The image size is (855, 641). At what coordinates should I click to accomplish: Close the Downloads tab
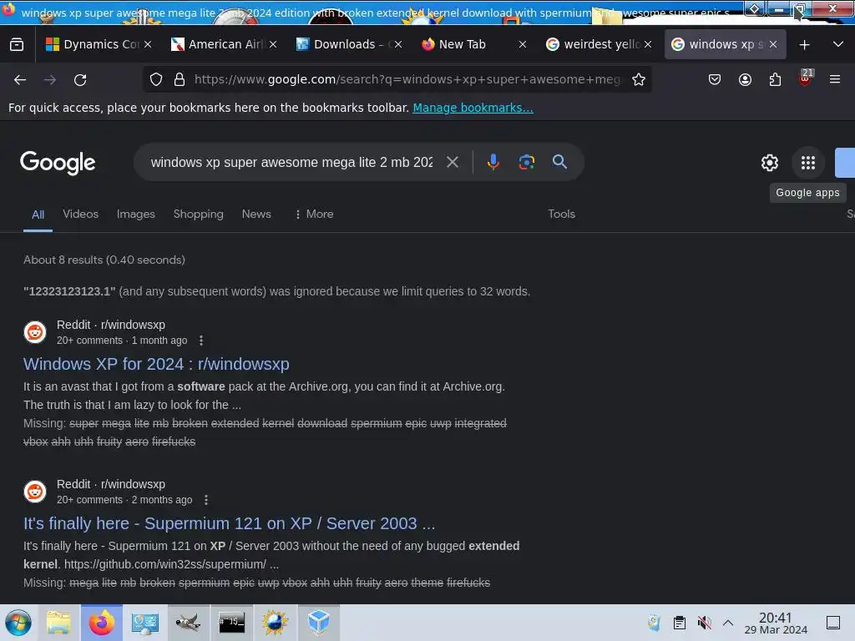pyautogui.click(x=398, y=45)
